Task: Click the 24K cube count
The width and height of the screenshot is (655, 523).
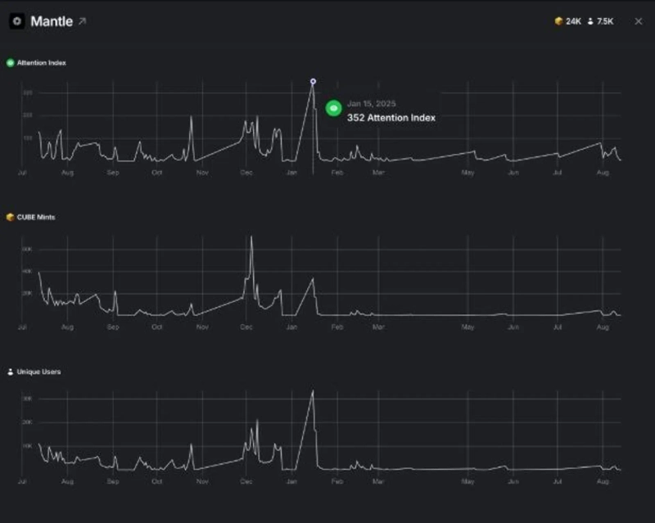Action: [572, 21]
